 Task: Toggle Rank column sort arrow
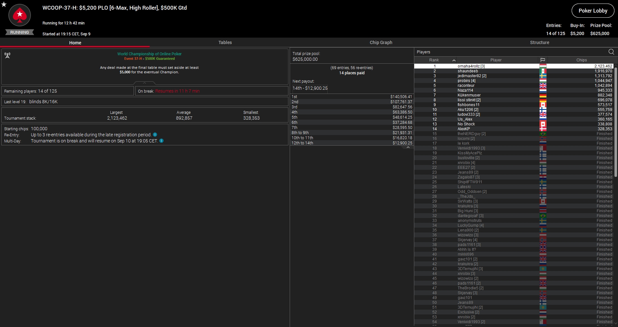454,60
